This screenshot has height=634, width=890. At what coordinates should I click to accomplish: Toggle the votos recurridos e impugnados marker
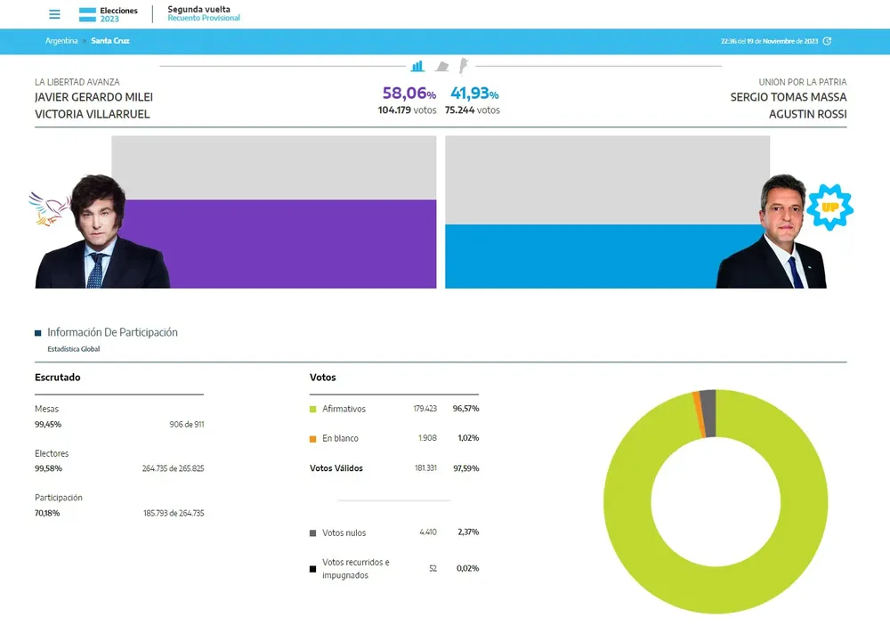(312, 568)
